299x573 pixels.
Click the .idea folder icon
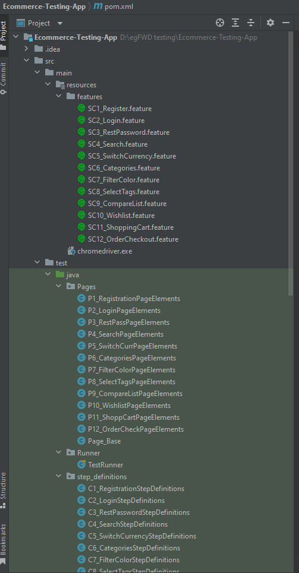click(x=39, y=49)
